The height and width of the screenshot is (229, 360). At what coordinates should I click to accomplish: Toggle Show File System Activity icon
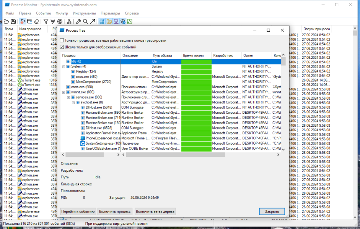pos(109,21)
